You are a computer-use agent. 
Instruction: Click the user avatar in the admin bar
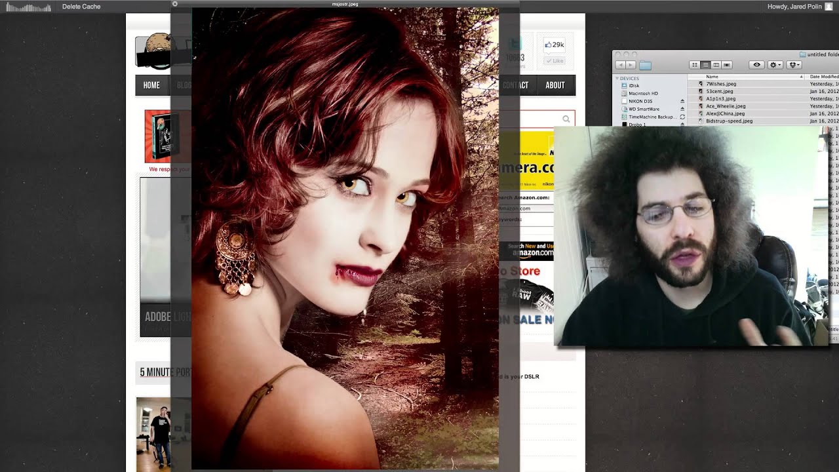pos(829,7)
